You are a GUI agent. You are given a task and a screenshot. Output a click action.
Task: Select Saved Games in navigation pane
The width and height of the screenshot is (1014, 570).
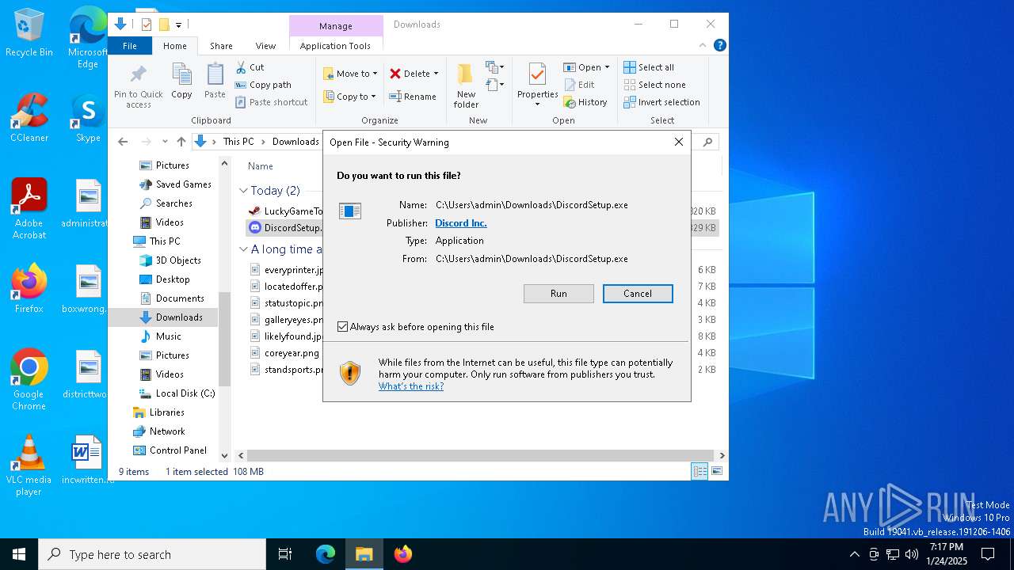(x=176, y=184)
